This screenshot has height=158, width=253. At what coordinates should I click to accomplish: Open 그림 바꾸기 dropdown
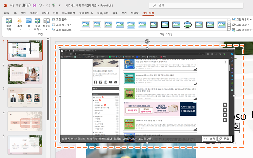pyautogui.click(x=61, y=25)
